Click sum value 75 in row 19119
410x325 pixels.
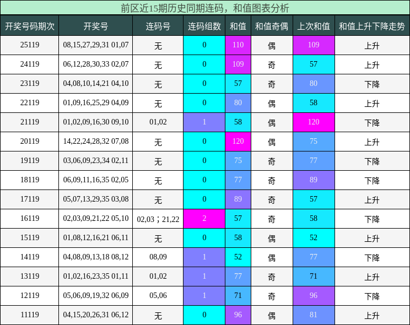pyautogui.click(x=238, y=160)
